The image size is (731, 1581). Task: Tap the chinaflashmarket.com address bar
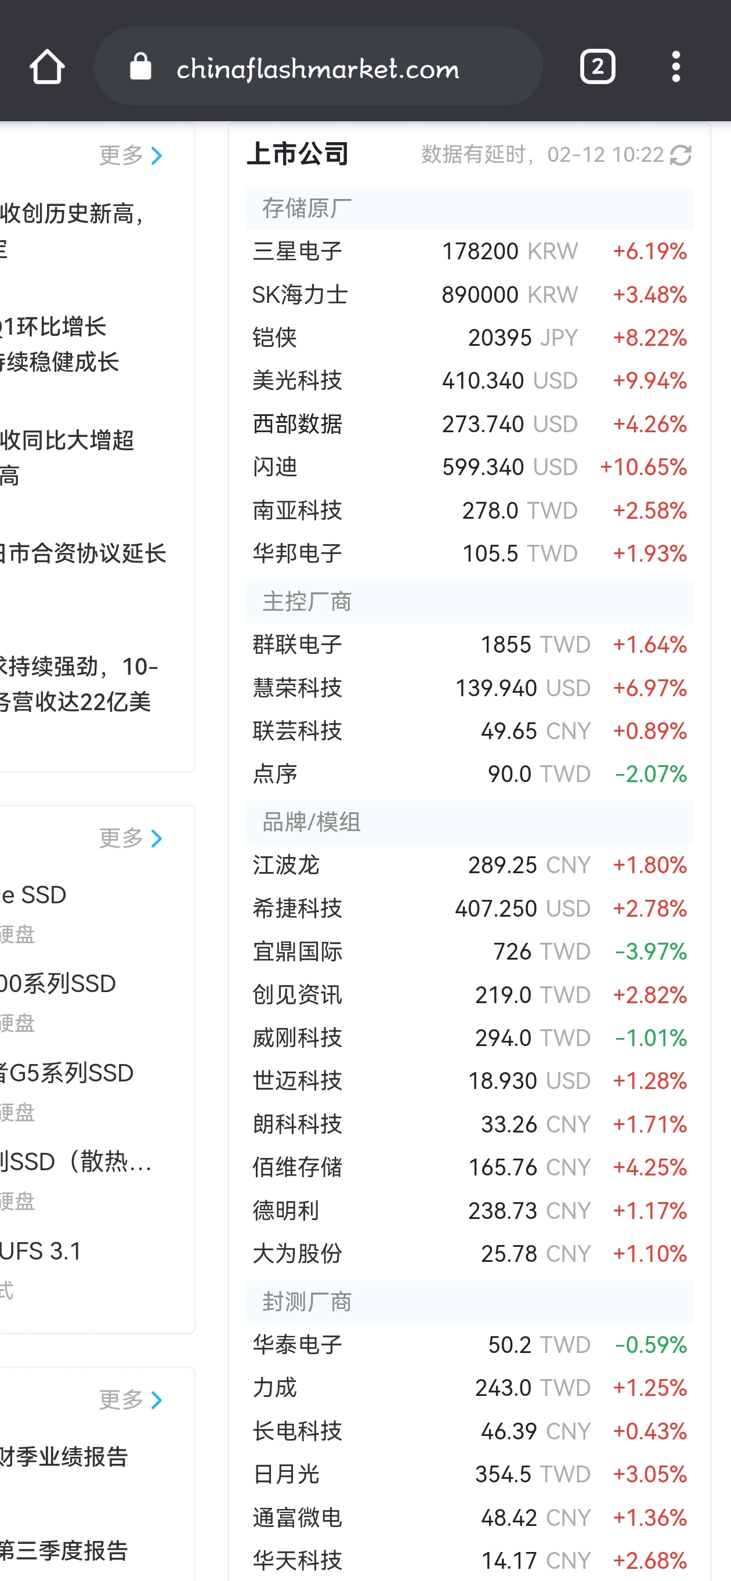pyautogui.click(x=318, y=66)
